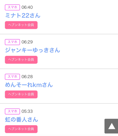Click the ヘブンネット会員 badge under ミナト22さん
This screenshot has width=118, height=136.
pos(21,25)
